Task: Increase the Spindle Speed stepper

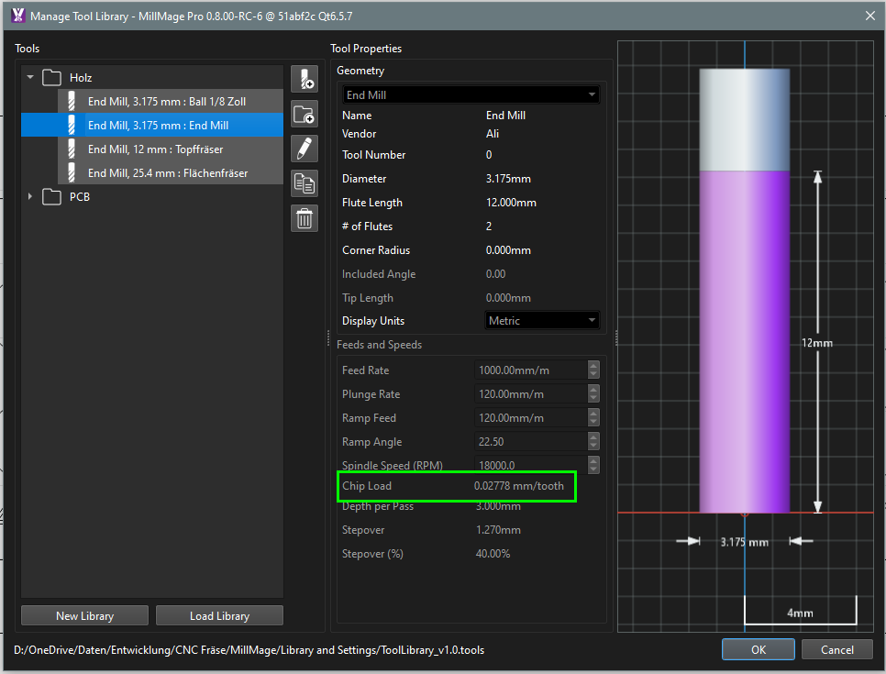Action: click(593, 461)
